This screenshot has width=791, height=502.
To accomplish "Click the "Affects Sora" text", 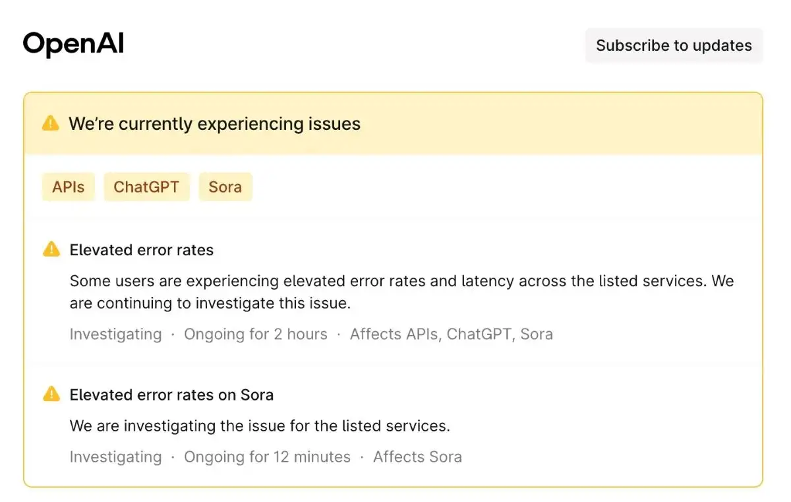I will [x=417, y=457].
